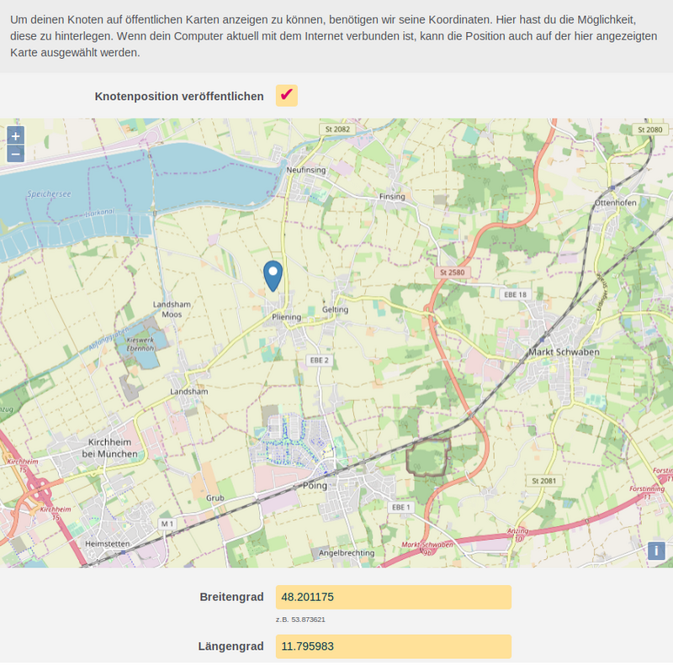Open map attribution info button

point(656,551)
